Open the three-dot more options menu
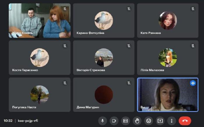Viewport: 204px width, 127px height. pyautogui.click(x=172, y=121)
